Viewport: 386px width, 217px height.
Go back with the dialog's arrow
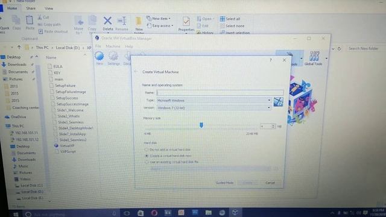click(136, 72)
